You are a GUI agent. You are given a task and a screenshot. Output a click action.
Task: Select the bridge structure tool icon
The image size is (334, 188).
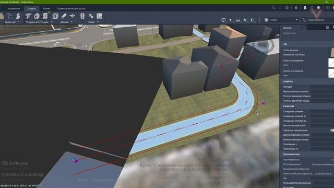click(28, 16)
